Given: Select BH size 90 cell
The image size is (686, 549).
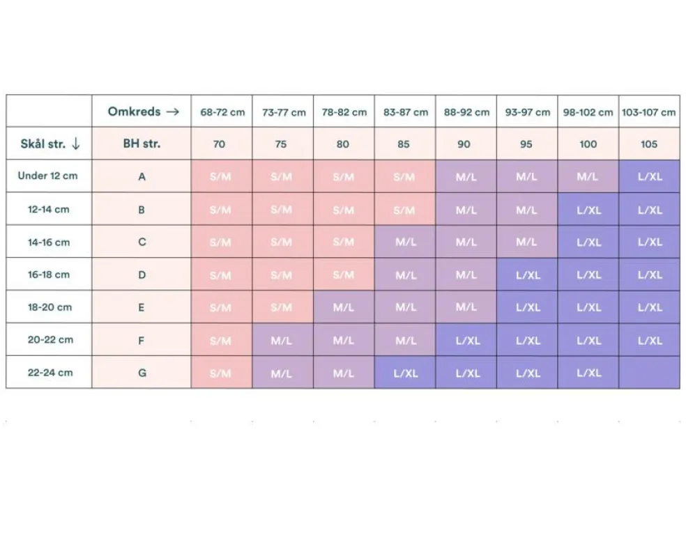Looking at the screenshot, I should 464,144.
